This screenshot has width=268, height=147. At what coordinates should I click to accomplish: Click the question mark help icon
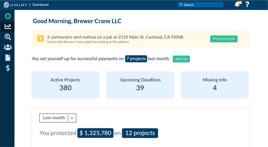click(x=247, y=4)
